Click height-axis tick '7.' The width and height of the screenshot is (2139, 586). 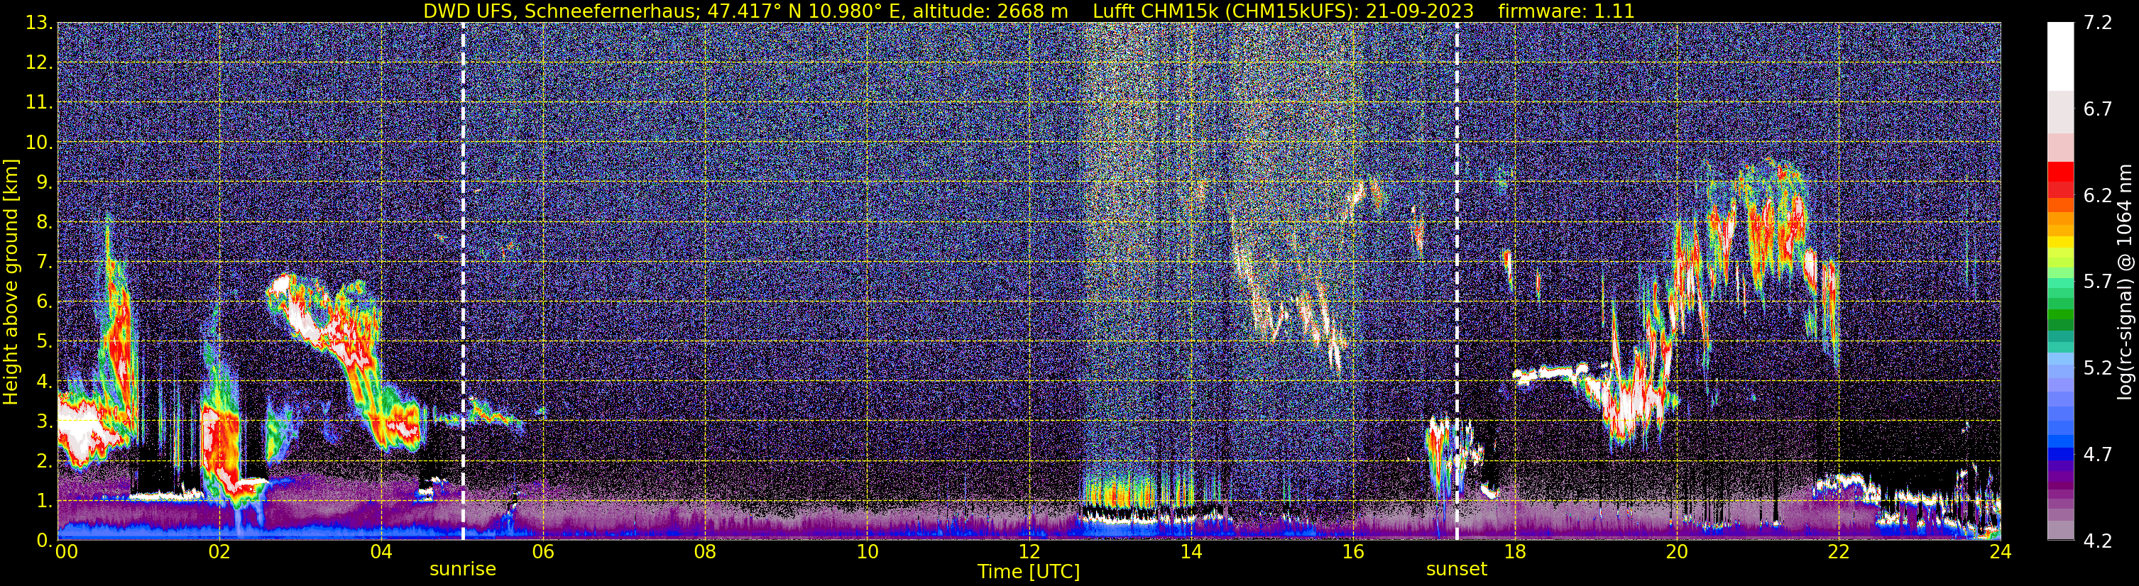click(x=43, y=262)
